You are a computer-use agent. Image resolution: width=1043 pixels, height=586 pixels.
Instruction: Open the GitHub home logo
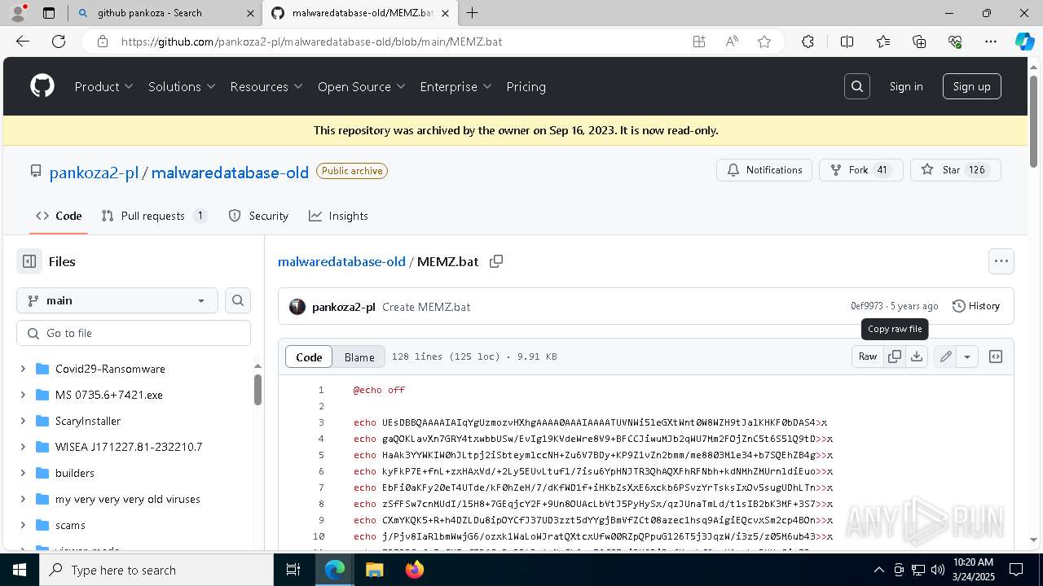pyautogui.click(x=42, y=86)
